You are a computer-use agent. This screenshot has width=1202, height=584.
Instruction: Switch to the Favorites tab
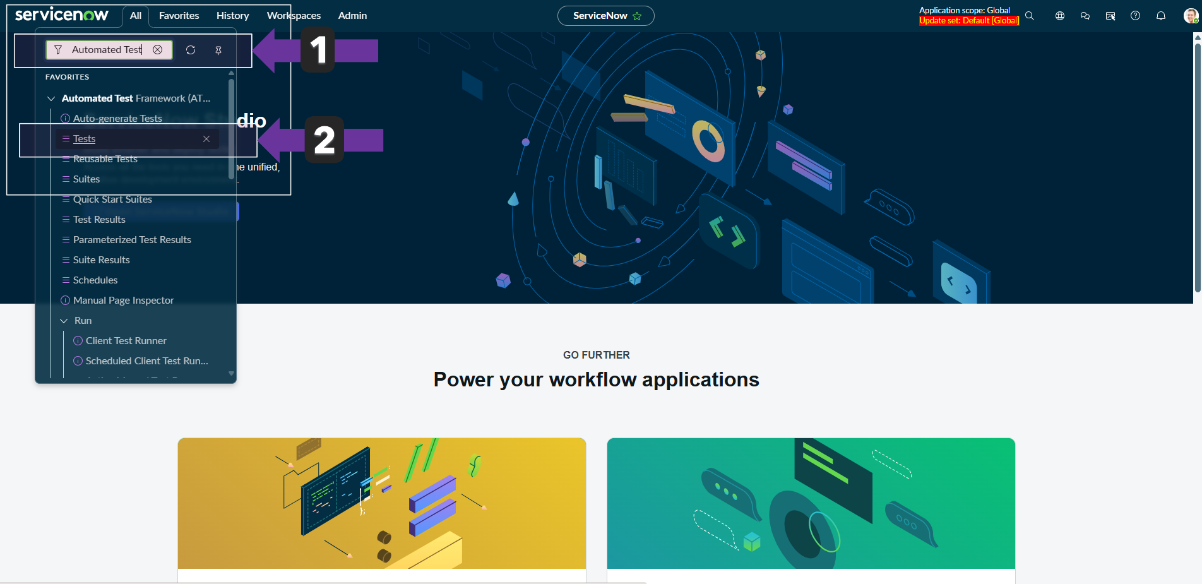pyautogui.click(x=179, y=16)
